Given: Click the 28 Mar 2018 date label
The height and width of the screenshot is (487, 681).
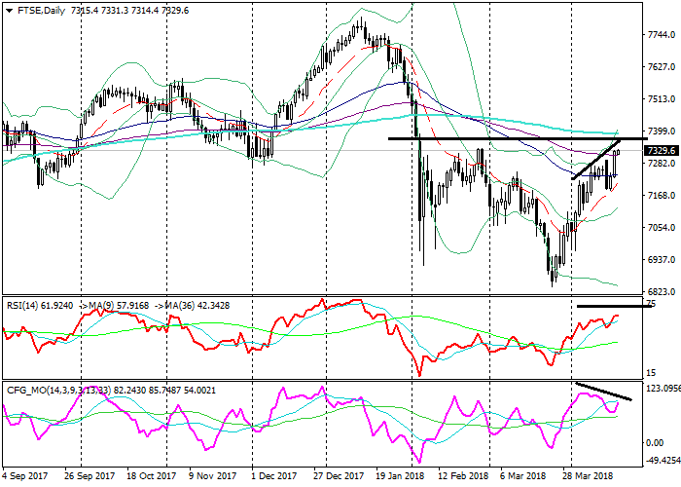Looking at the screenshot, I should [588, 476].
